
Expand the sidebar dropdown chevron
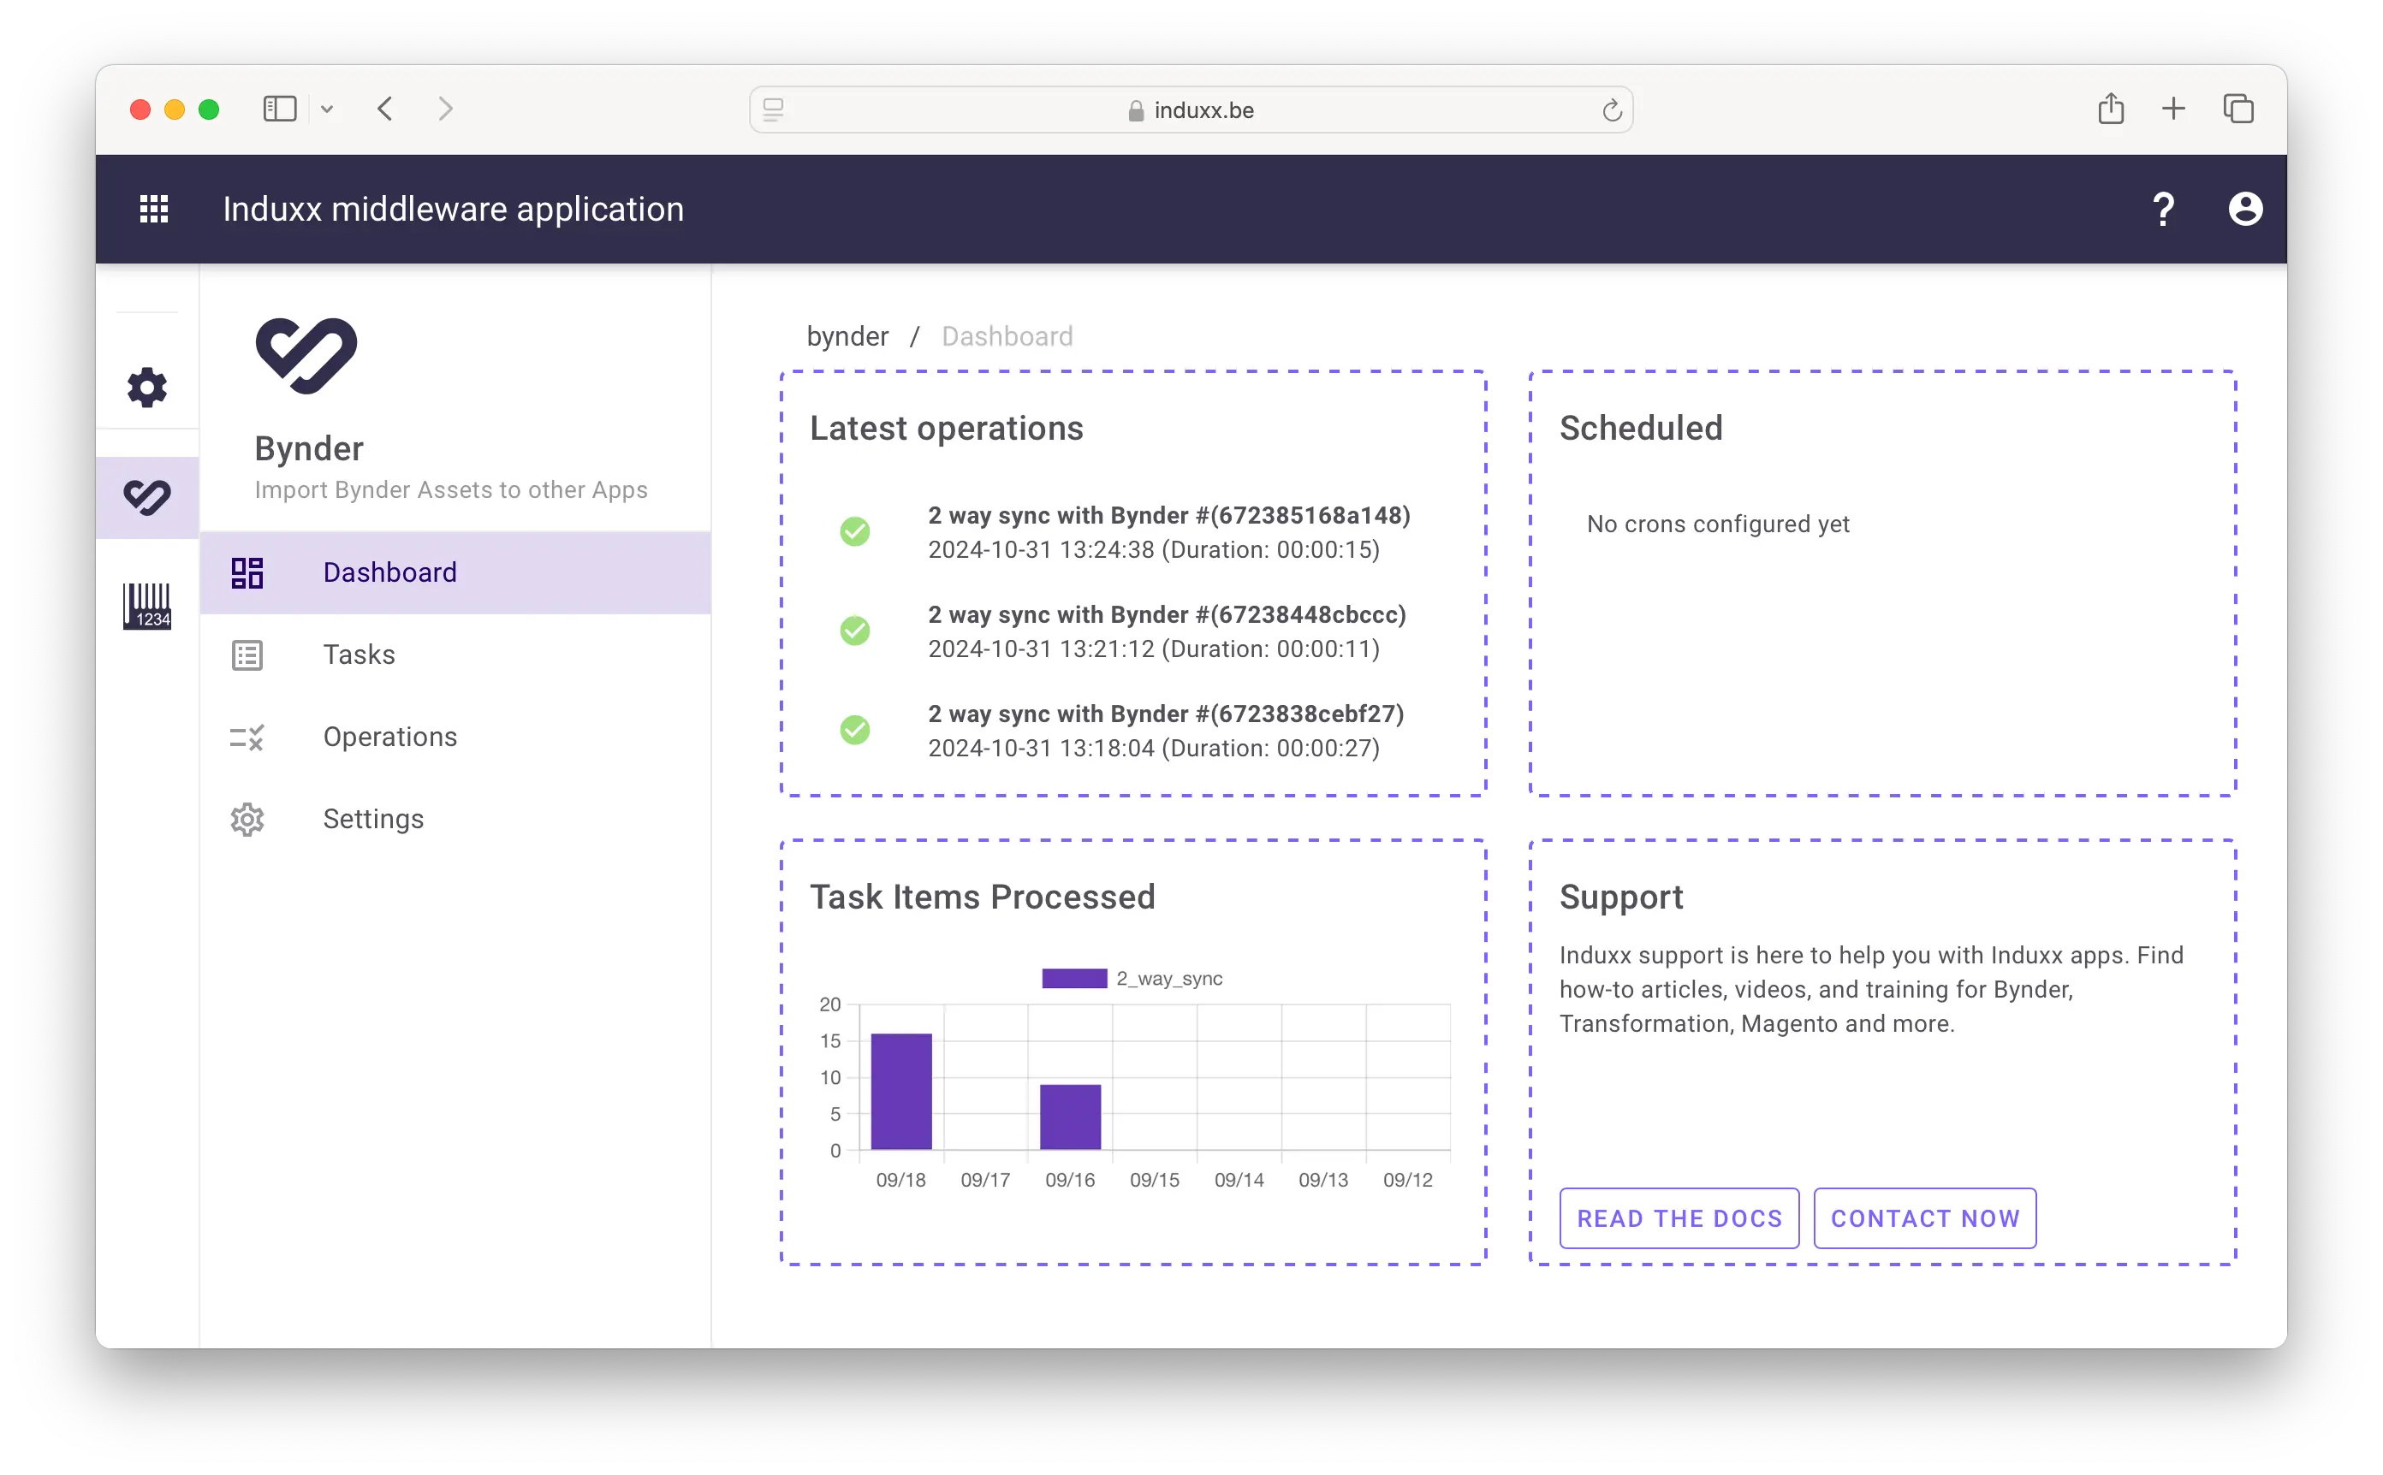pos(327,110)
